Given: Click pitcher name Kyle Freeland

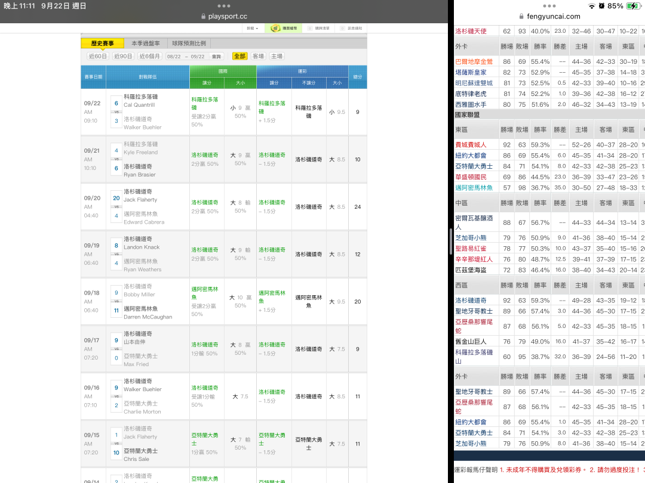Looking at the screenshot, I should click(x=141, y=153).
